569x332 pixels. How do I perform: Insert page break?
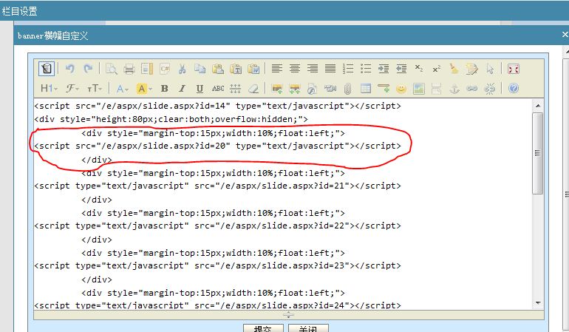tap(437, 88)
